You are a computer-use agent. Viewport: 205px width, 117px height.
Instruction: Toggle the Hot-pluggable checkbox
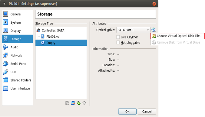[118, 43]
